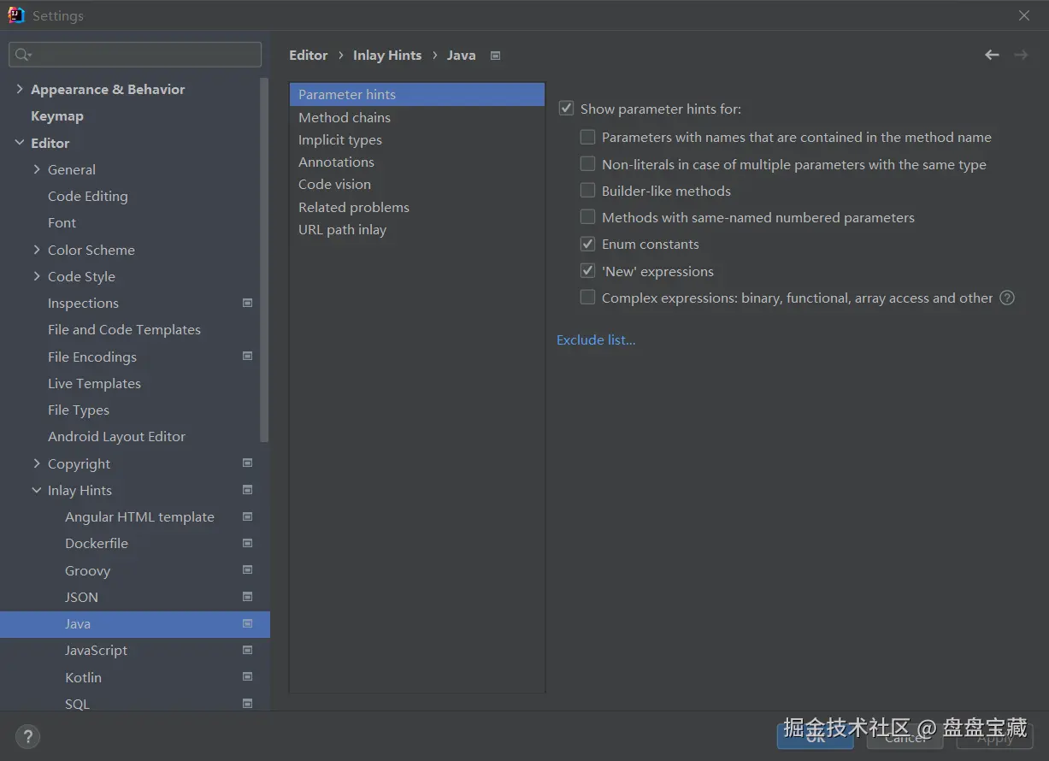Click the settings tree vertical scrollbar
This screenshot has height=761, width=1049.
click(x=265, y=261)
